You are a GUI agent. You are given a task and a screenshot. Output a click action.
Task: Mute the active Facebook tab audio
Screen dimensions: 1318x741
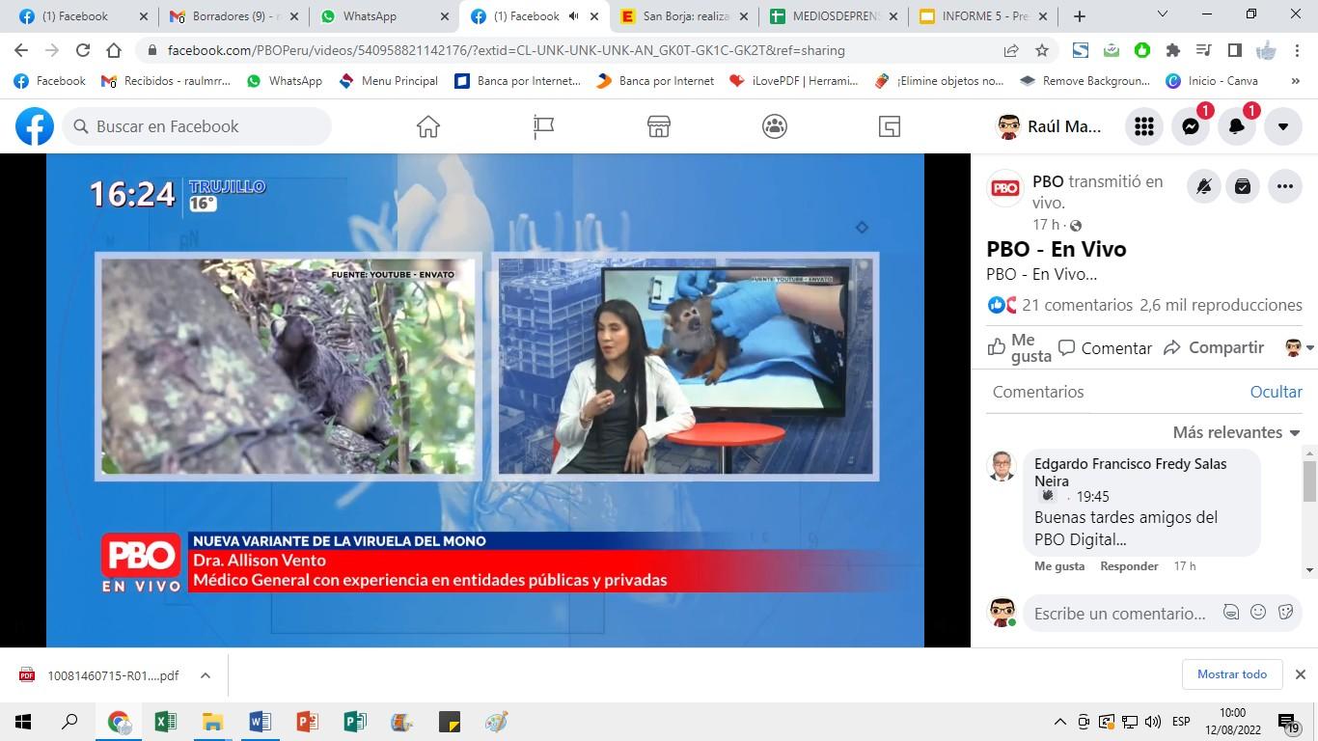coord(574,16)
